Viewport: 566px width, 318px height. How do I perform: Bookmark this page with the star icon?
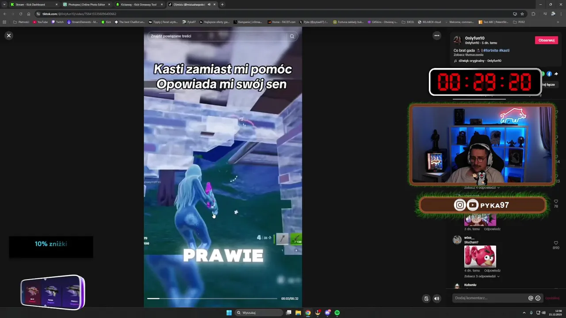(522, 14)
